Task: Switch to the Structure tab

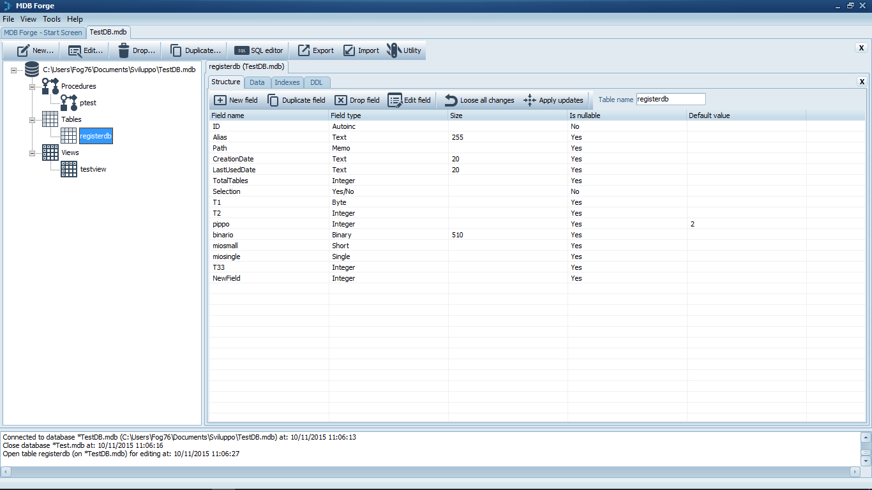Action: (226, 82)
